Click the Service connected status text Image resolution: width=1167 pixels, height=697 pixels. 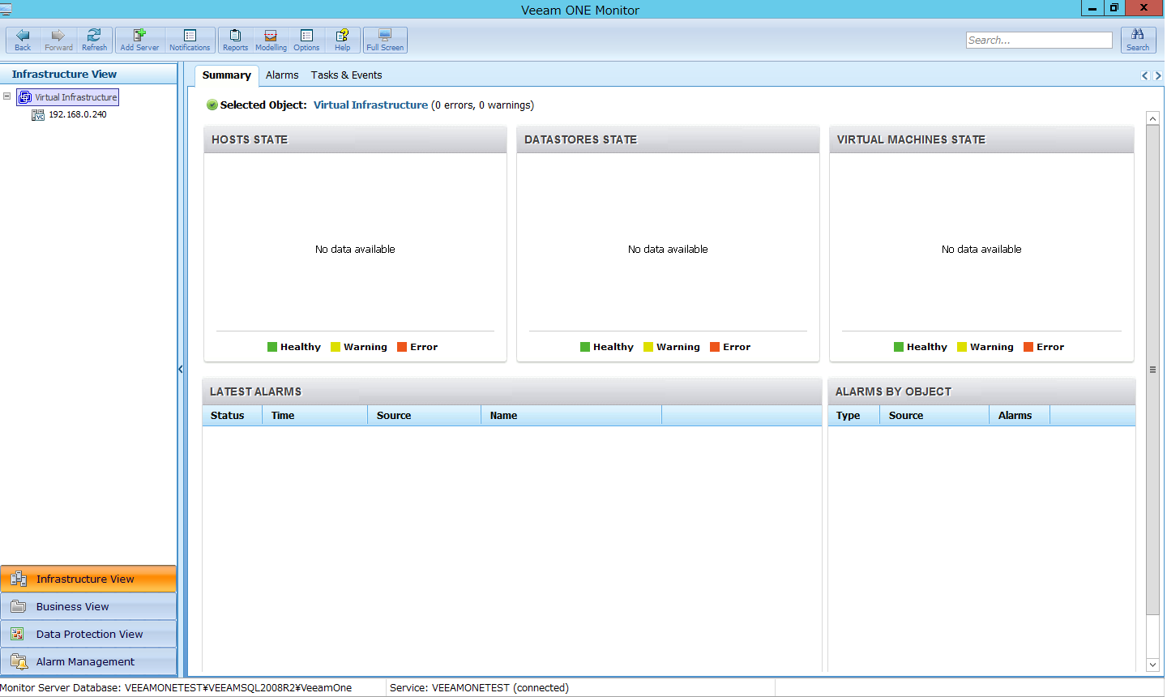(479, 688)
